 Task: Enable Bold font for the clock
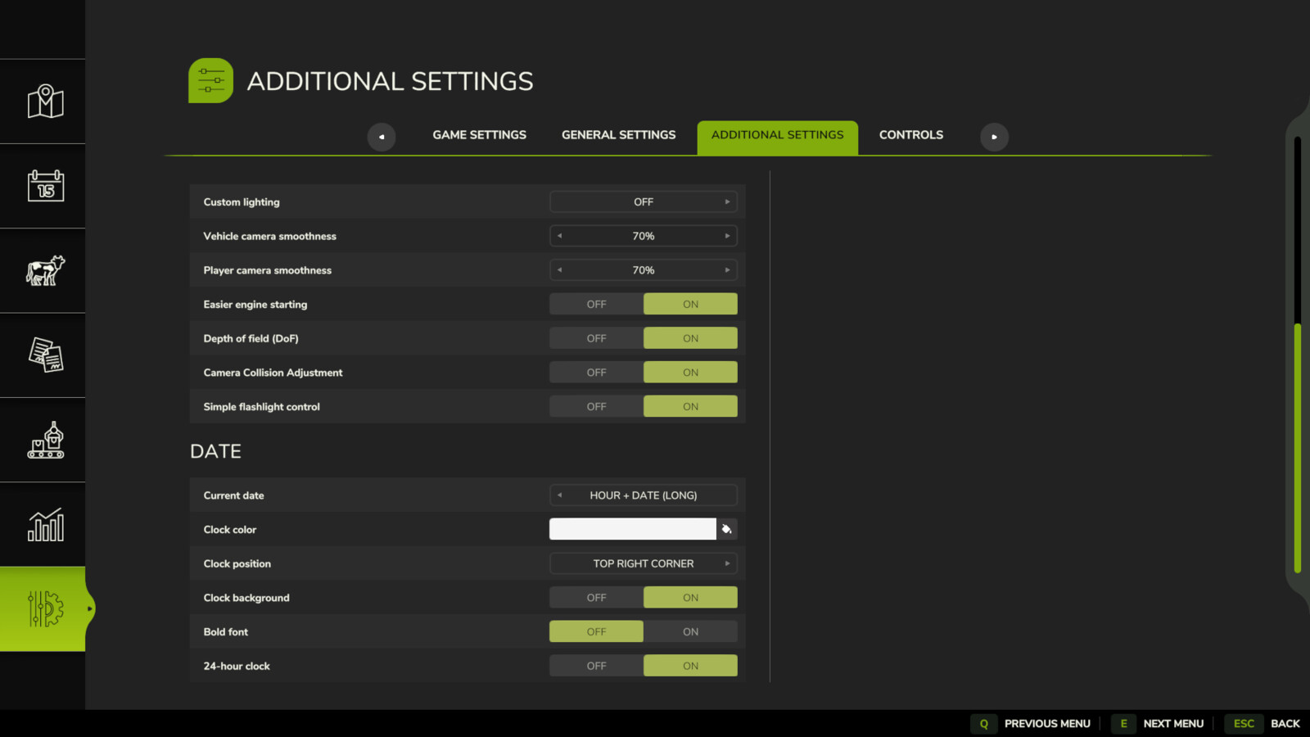click(690, 631)
